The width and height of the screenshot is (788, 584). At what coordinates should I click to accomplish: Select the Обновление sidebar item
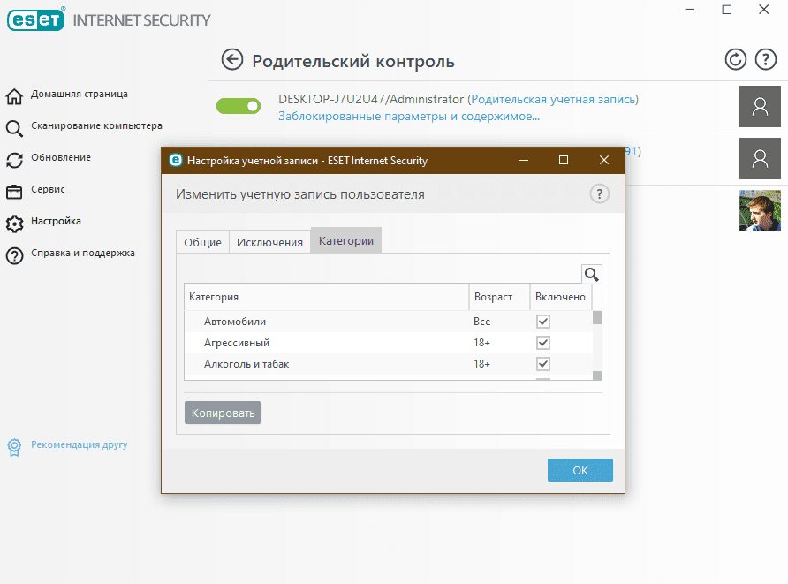[x=60, y=158]
